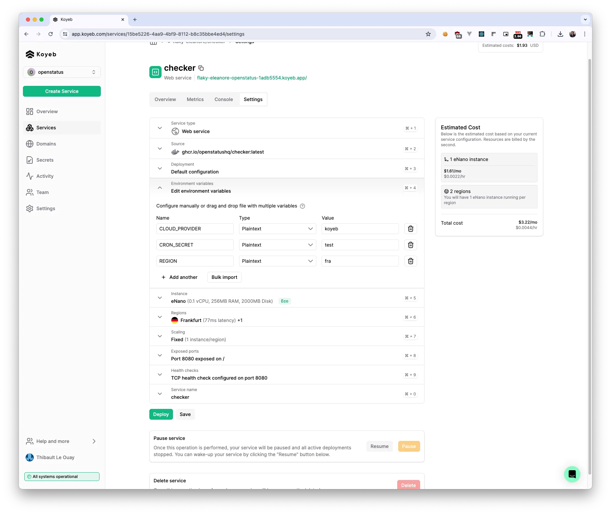Screen dimensions: 611x514
Task: Copy the checker service name icon
Action: 201,68
